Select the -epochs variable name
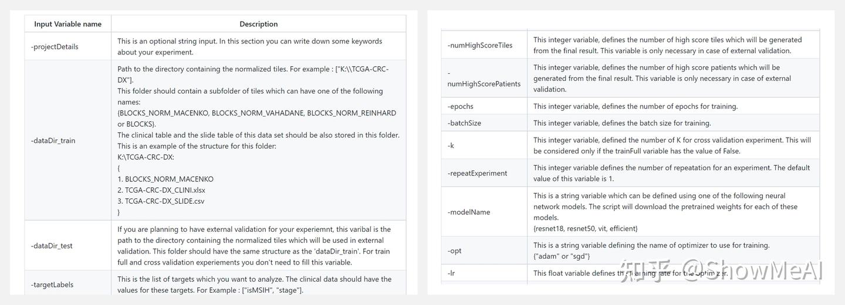The height and width of the screenshot is (305, 845). coord(460,107)
